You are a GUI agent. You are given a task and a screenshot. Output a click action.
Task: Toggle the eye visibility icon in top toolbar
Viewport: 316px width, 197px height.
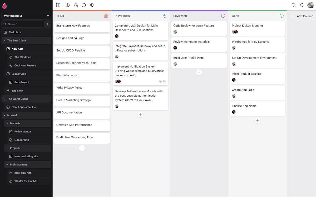[x=68, y=5]
